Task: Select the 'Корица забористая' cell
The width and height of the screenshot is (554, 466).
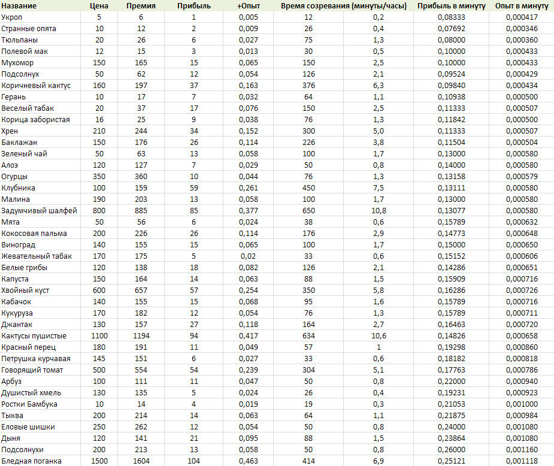Action: pyautogui.click(x=35, y=119)
